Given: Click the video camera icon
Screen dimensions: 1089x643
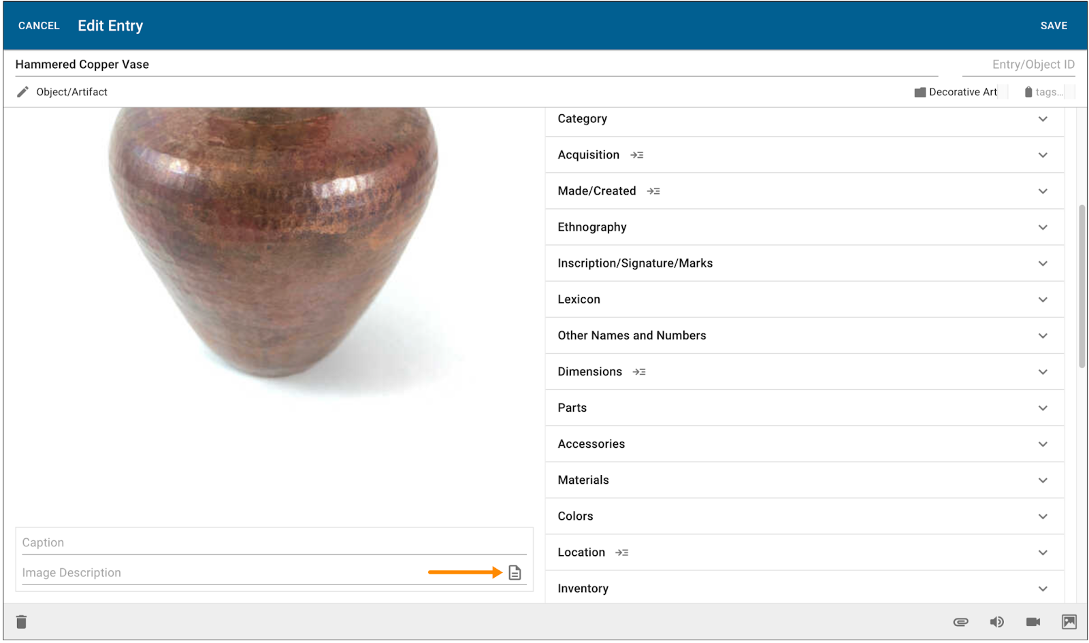Looking at the screenshot, I should 1033,622.
